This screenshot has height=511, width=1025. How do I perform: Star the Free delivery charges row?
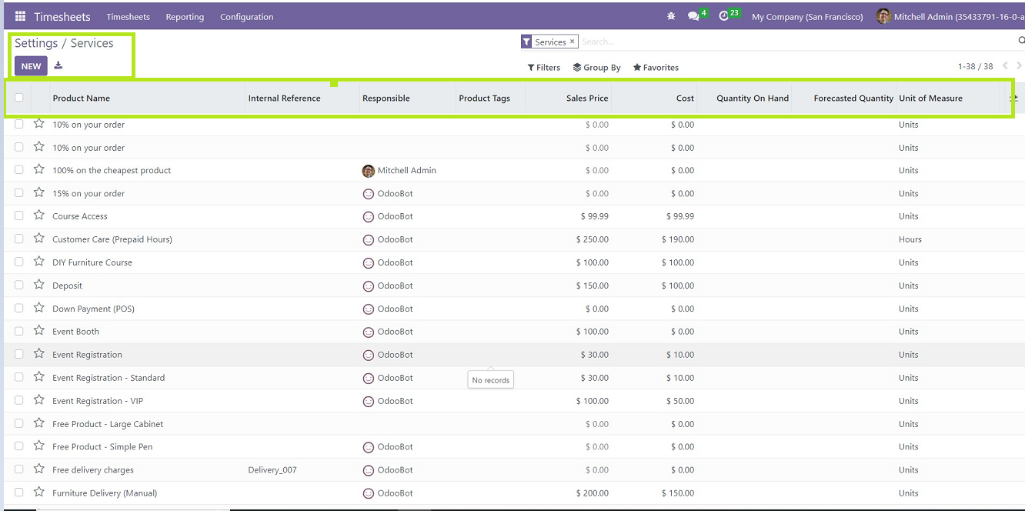pyautogui.click(x=38, y=469)
